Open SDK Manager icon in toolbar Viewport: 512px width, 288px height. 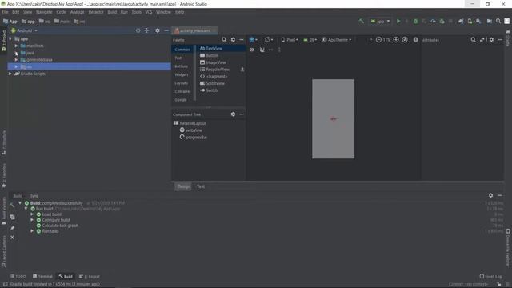478,22
